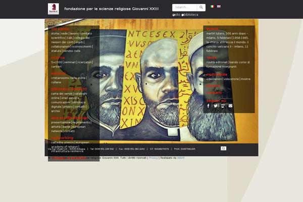
Task: Select the 'sito' search radio button
Action: pos(174,15)
